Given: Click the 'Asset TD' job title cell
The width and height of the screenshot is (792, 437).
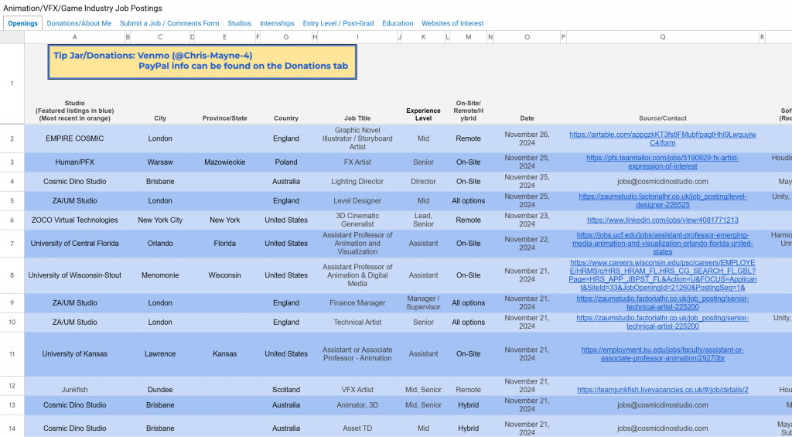Looking at the screenshot, I should tap(357, 428).
